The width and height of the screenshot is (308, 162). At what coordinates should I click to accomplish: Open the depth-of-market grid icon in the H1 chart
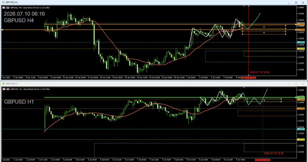pyautogui.click(x=4, y=89)
